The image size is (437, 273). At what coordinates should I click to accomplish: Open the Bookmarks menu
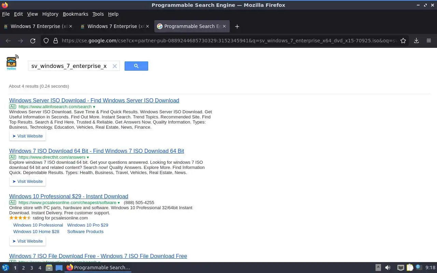(x=75, y=14)
